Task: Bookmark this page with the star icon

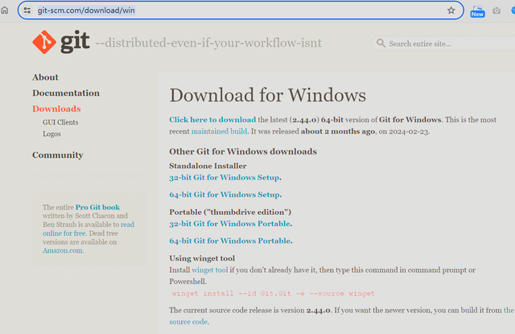Action: coord(451,10)
